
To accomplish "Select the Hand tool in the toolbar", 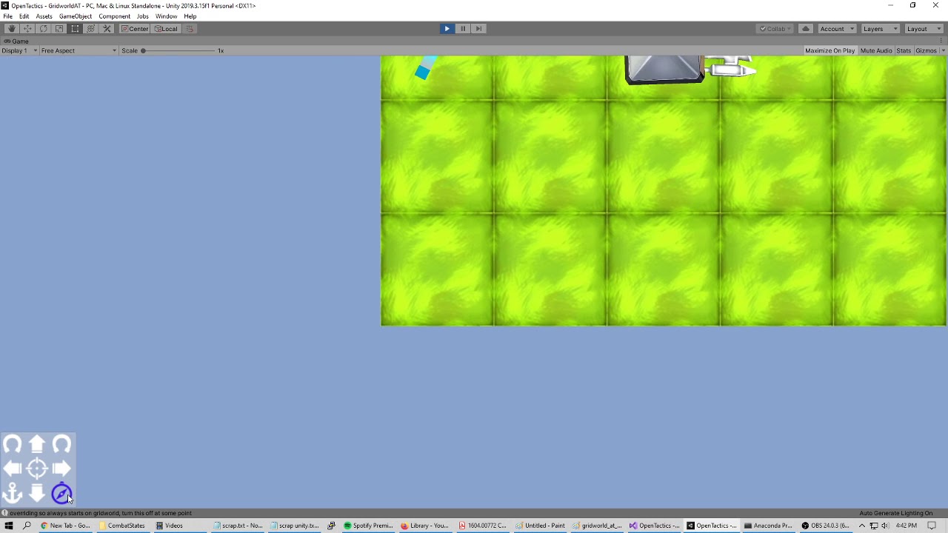I will pos(11,28).
